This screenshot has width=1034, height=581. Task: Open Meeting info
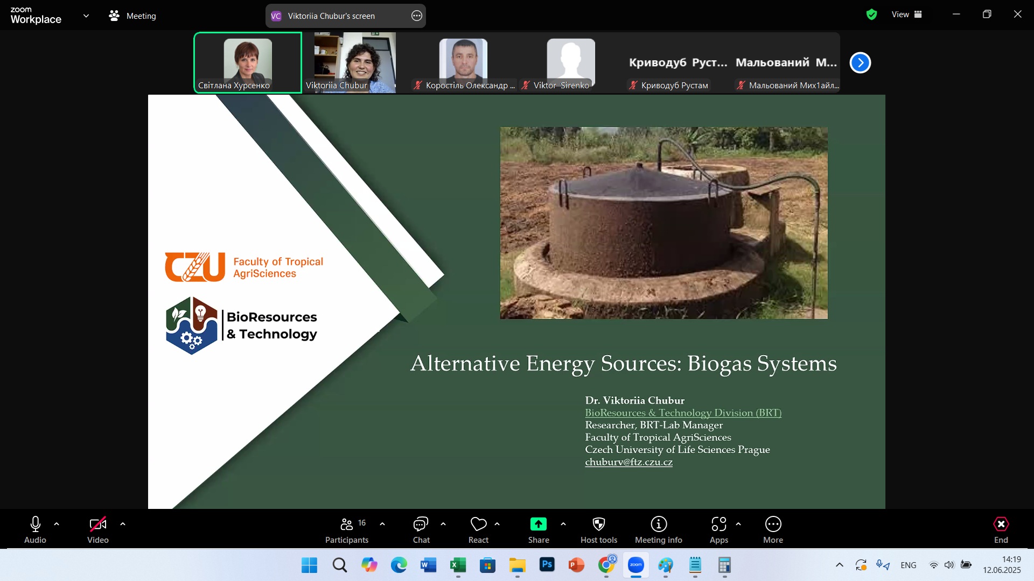[x=659, y=530]
